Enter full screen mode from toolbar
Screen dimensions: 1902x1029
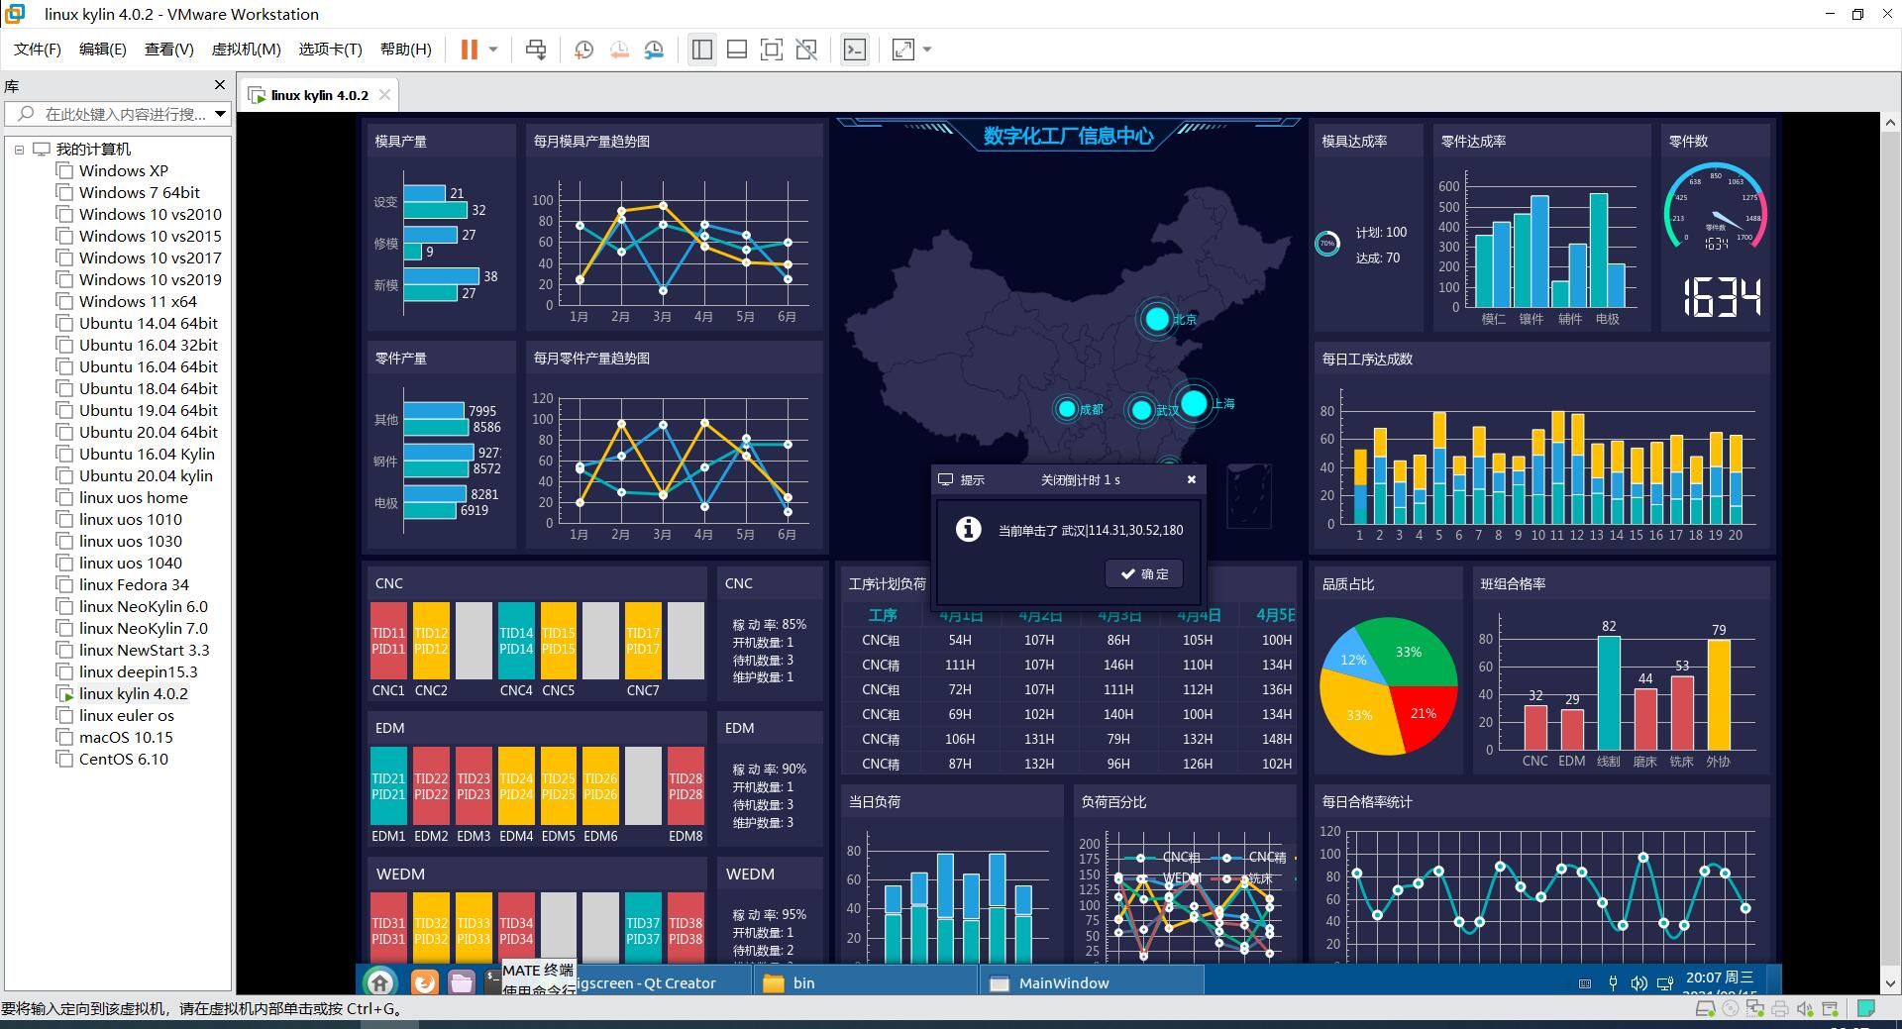771,50
